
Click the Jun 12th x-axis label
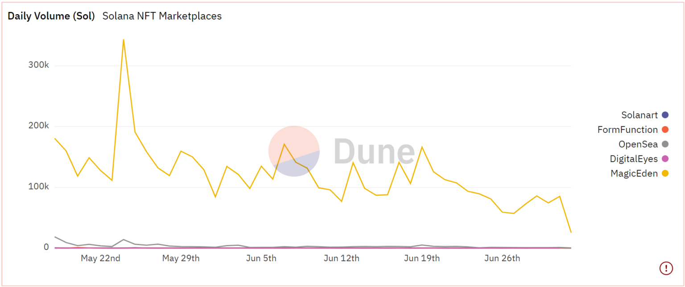(342, 258)
